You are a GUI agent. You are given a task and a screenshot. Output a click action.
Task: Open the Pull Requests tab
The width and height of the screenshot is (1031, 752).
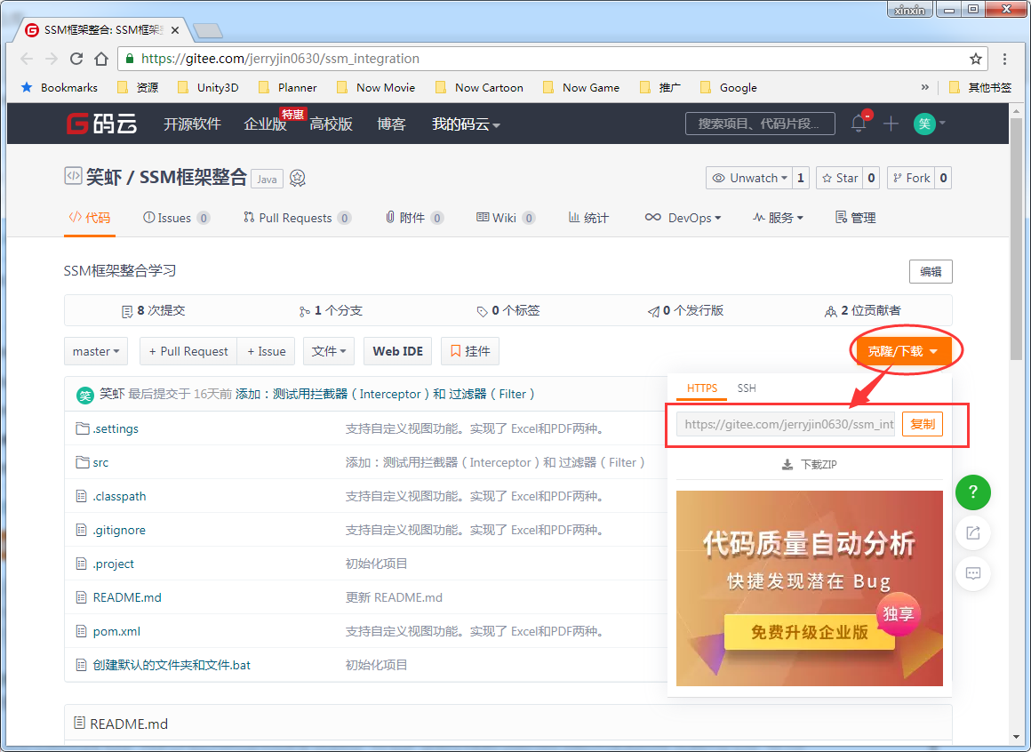coord(297,218)
